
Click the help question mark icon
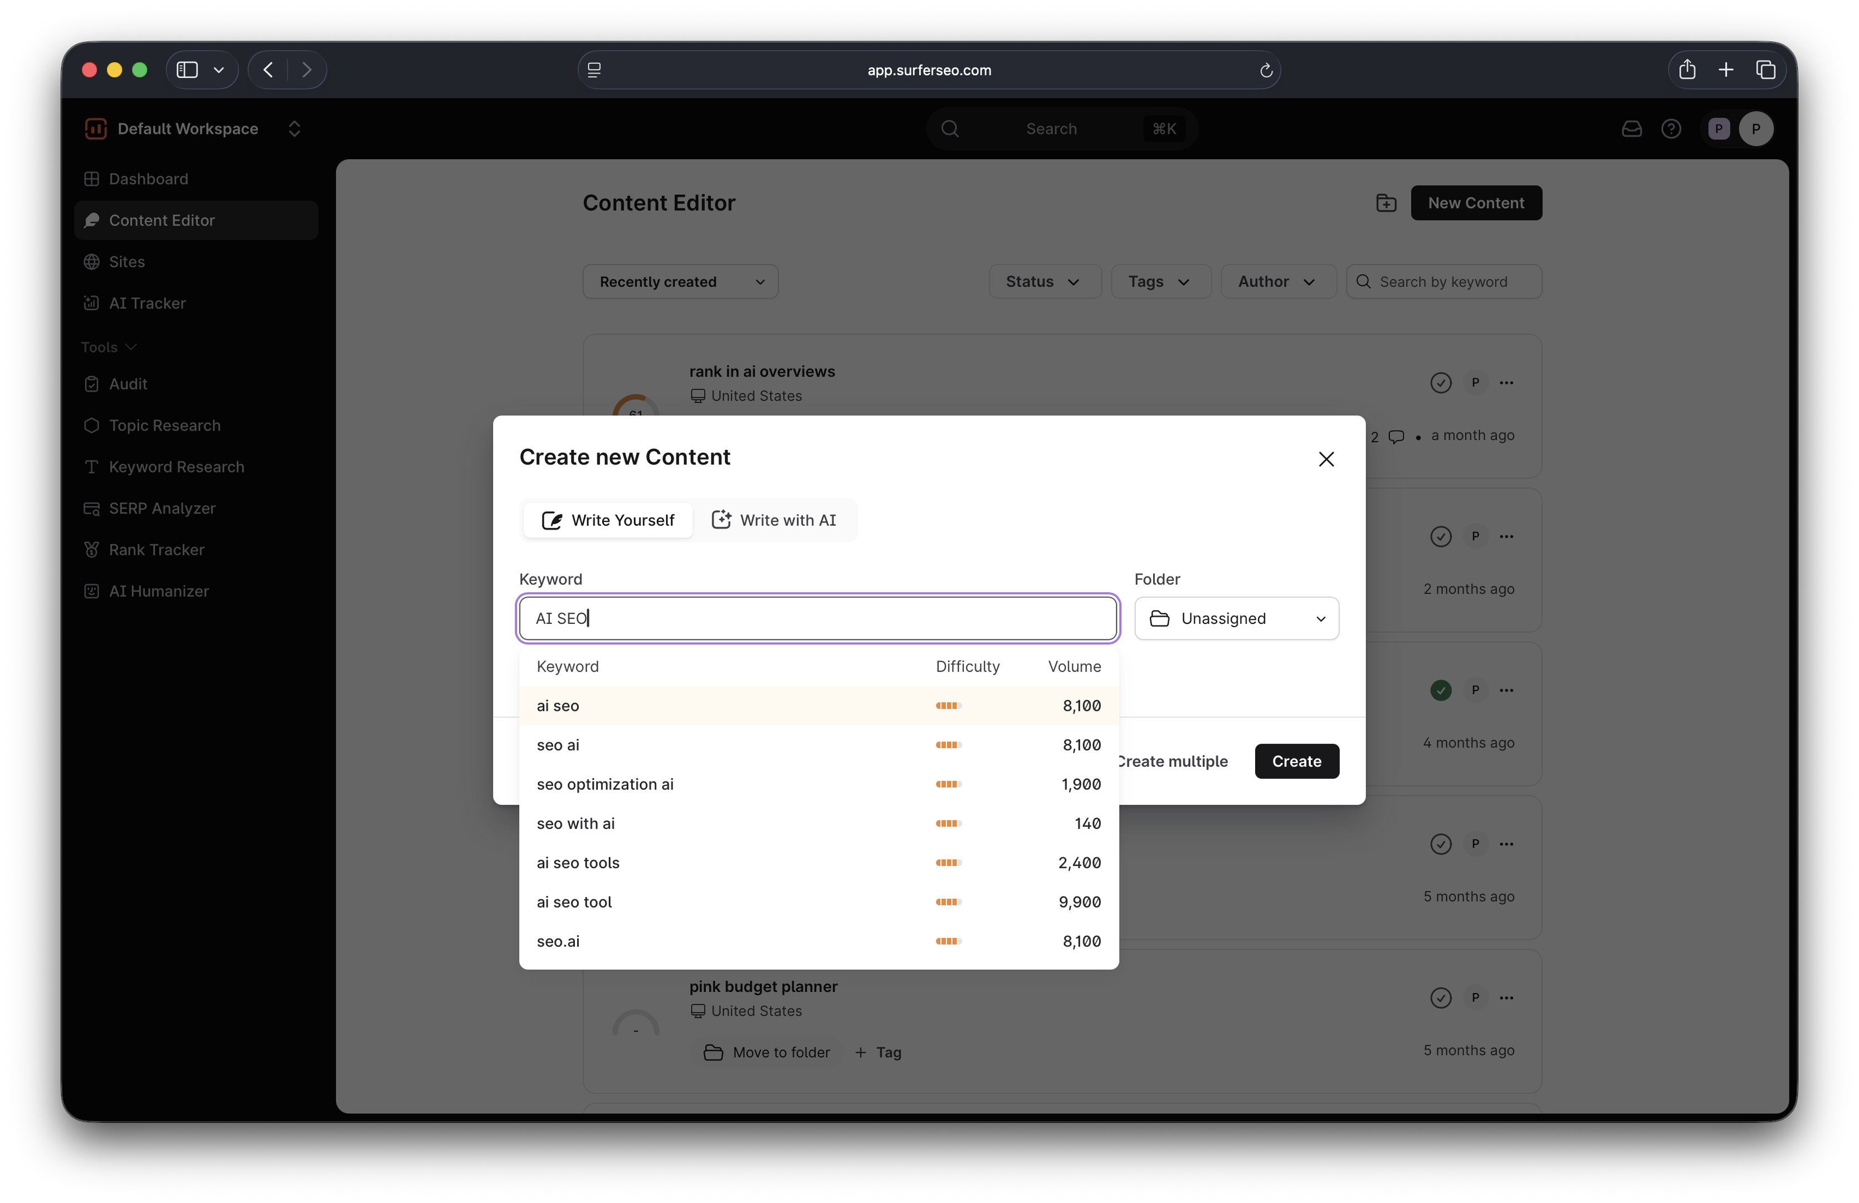tap(1671, 129)
